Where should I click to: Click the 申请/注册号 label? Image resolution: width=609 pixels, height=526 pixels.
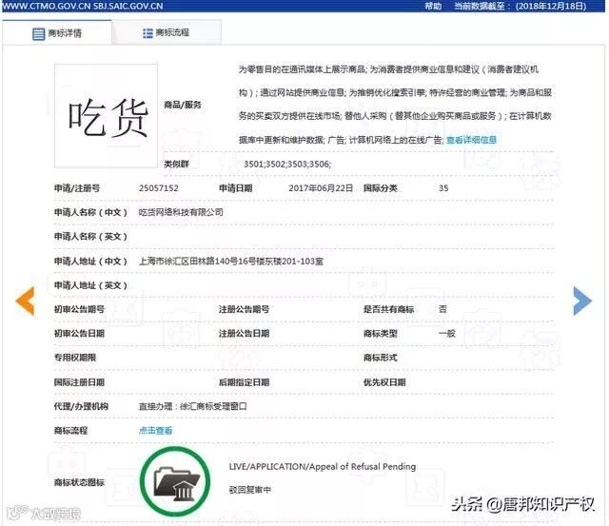tap(77, 188)
